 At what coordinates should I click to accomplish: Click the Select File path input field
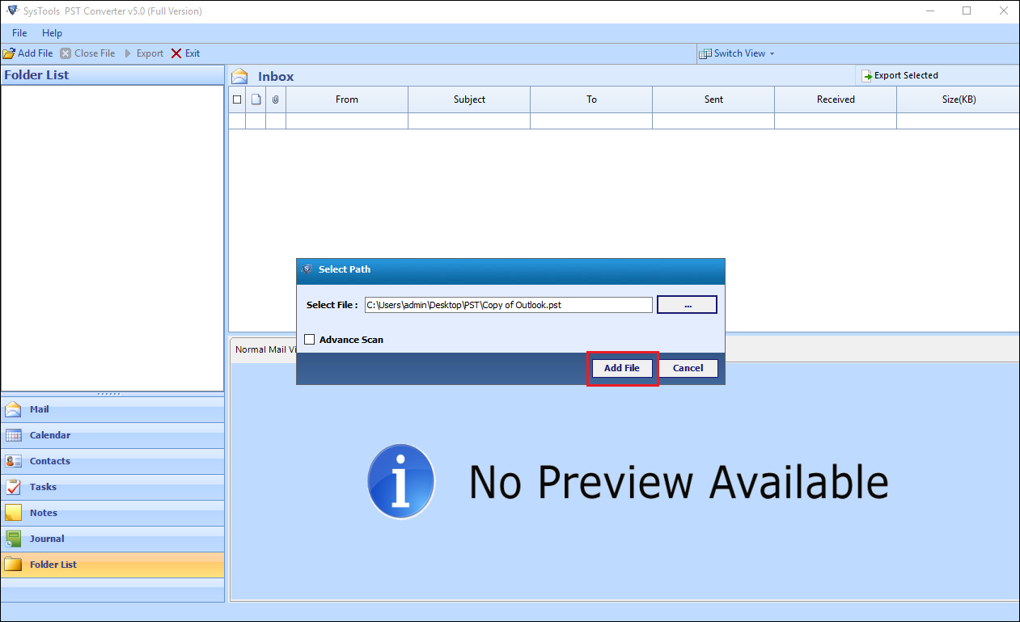(508, 305)
